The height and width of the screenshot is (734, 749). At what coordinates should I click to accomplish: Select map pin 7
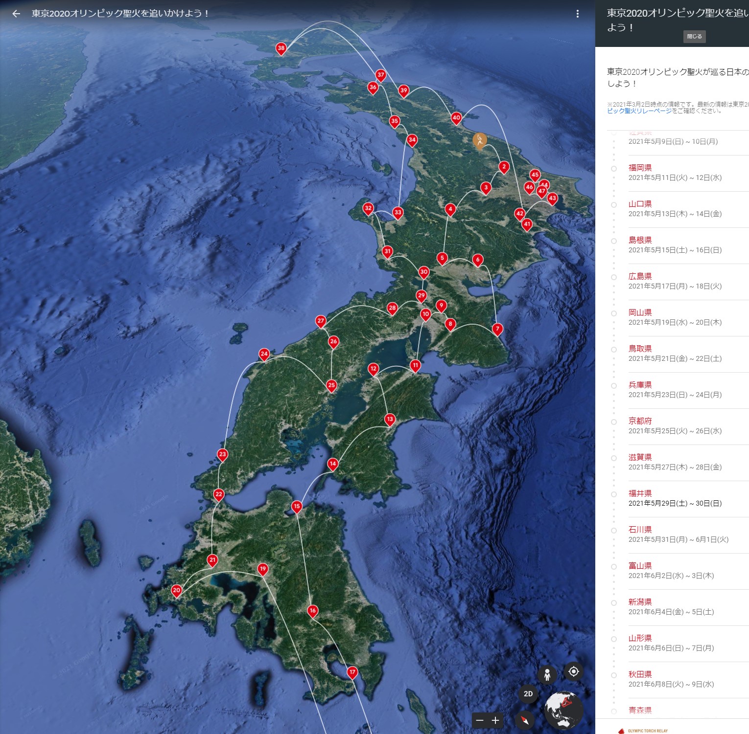[x=497, y=330]
